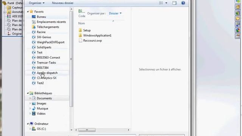
Task: Click file list scroll right arrow
Action: 129,130
